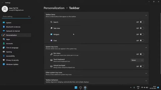Click the Virtual touchpad icon
The image size is (161, 90).
point(51,66)
